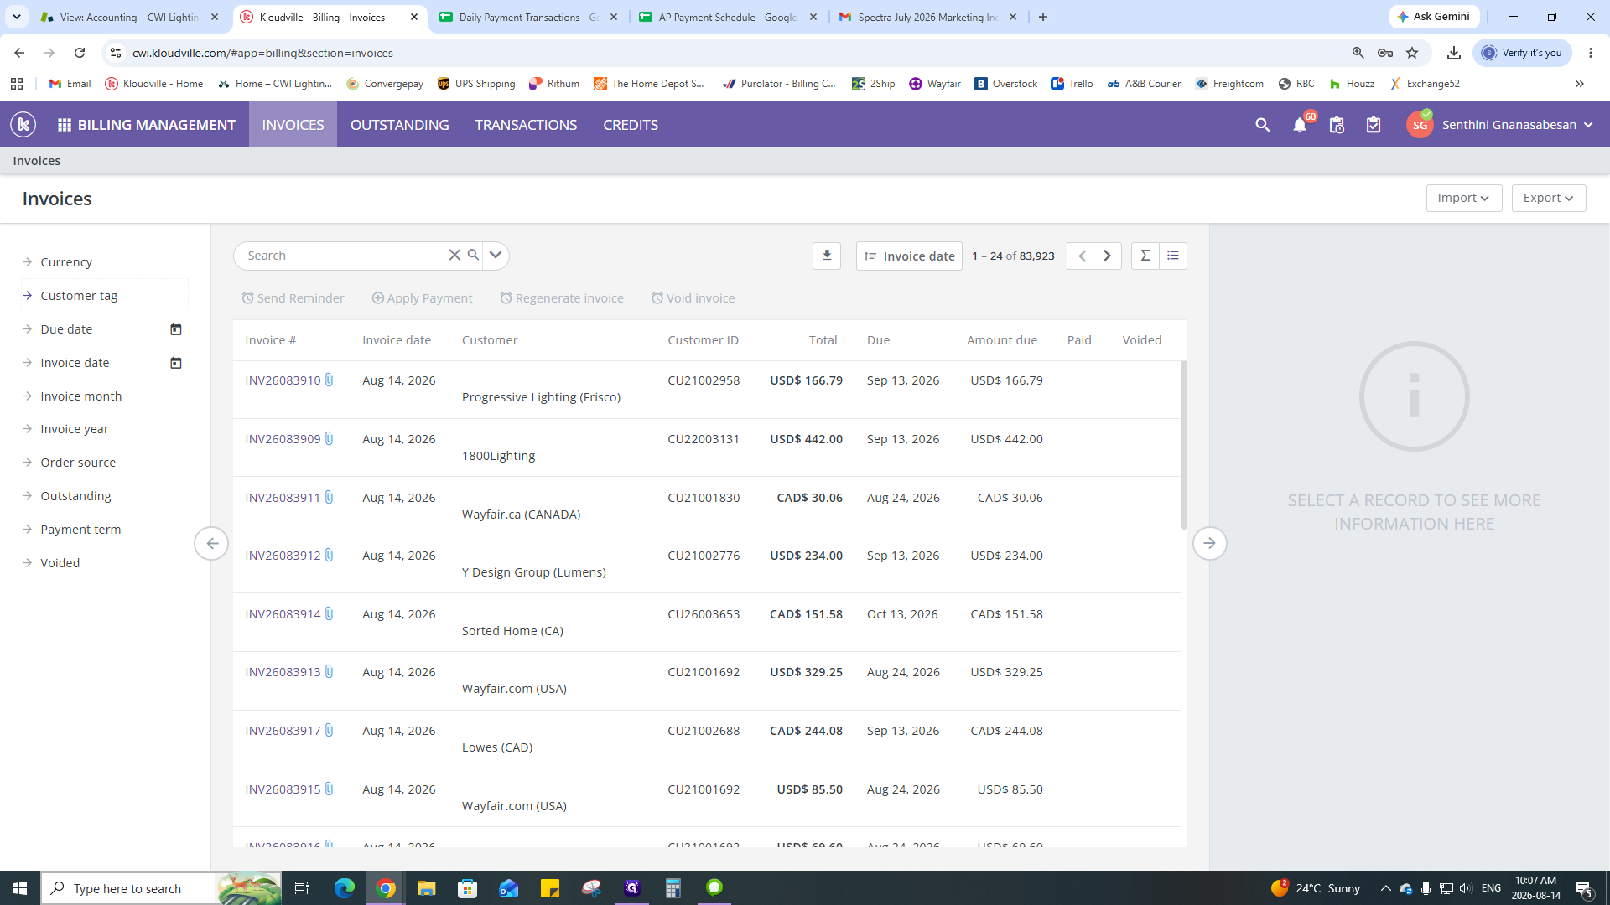Viewport: 1610px width, 905px height.
Task: Select the Invoices tab
Action: pyautogui.click(x=293, y=125)
